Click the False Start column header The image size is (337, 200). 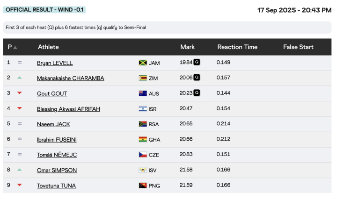(x=298, y=47)
